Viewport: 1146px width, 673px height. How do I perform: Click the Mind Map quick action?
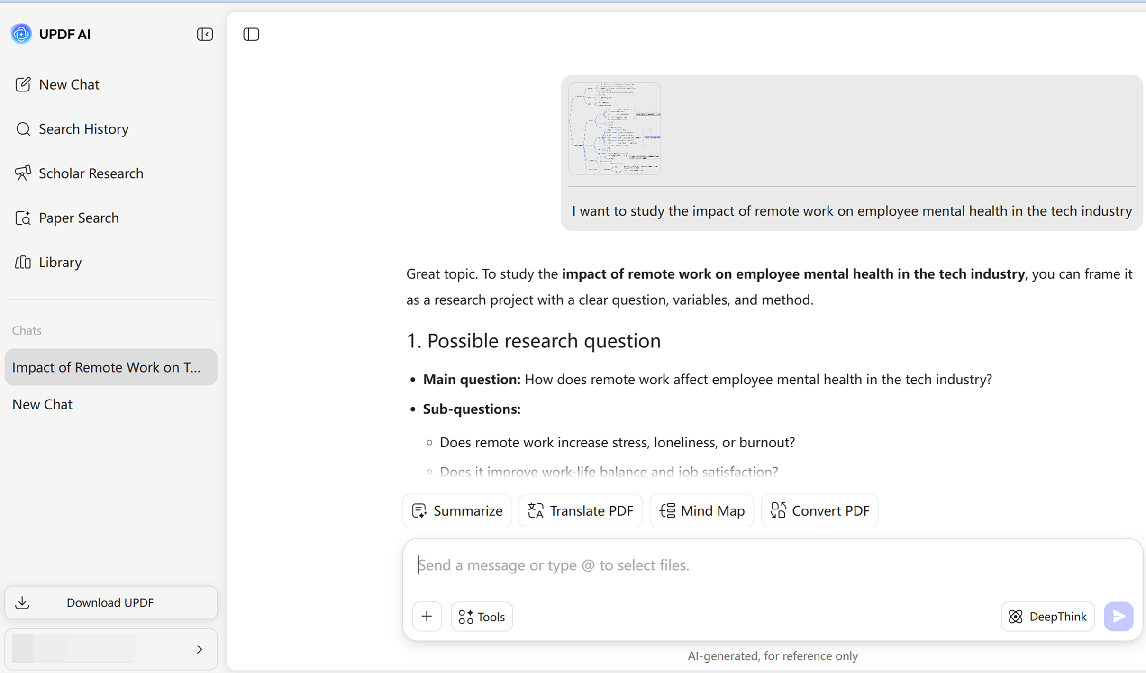pyautogui.click(x=701, y=510)
